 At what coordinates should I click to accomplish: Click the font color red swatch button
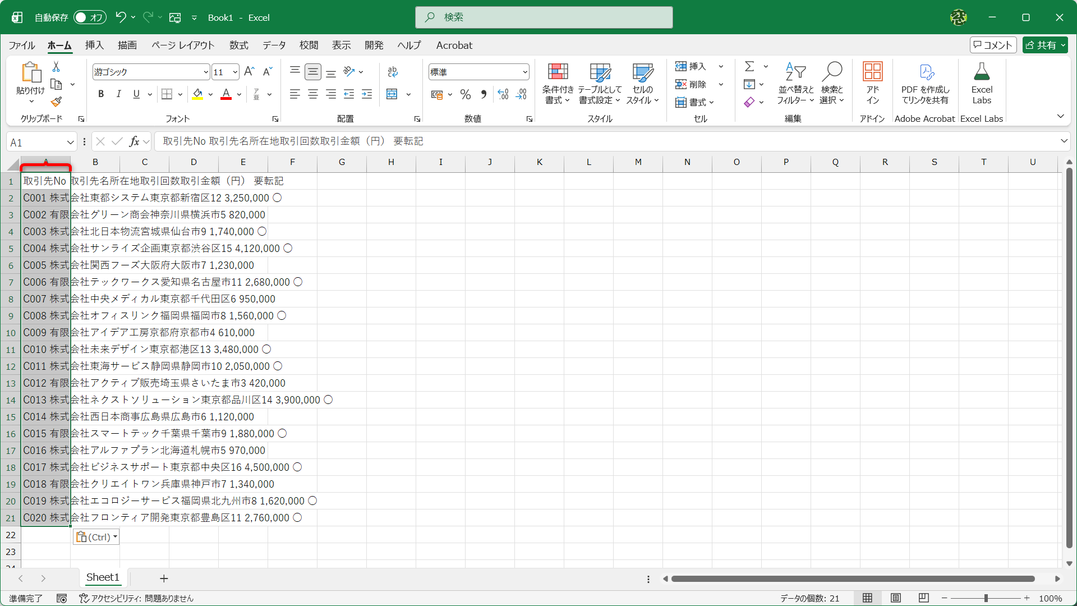(226, 94)
